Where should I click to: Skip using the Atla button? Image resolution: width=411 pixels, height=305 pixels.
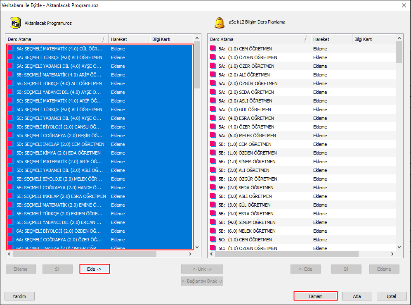[x=357, y=296]
